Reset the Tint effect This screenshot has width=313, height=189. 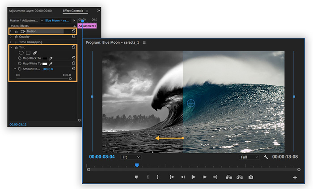pos(73,47)
